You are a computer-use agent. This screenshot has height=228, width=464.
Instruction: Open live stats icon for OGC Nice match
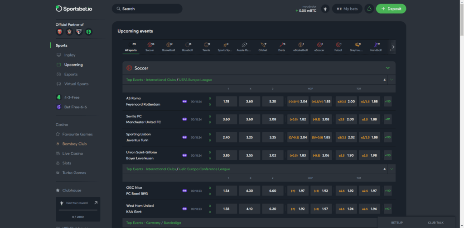(185, 191)
